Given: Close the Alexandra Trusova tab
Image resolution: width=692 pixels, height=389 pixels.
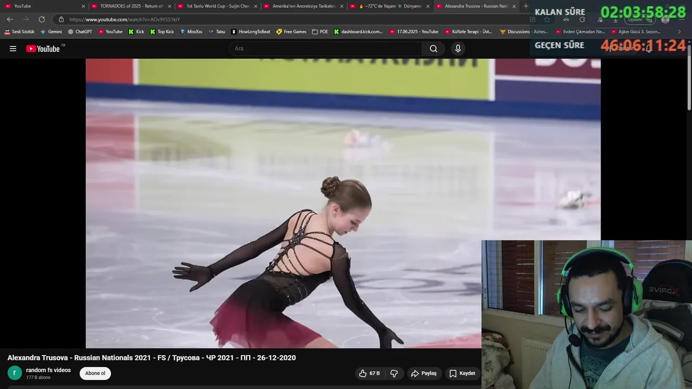Looking at the screenshot, I should (514, 6).
